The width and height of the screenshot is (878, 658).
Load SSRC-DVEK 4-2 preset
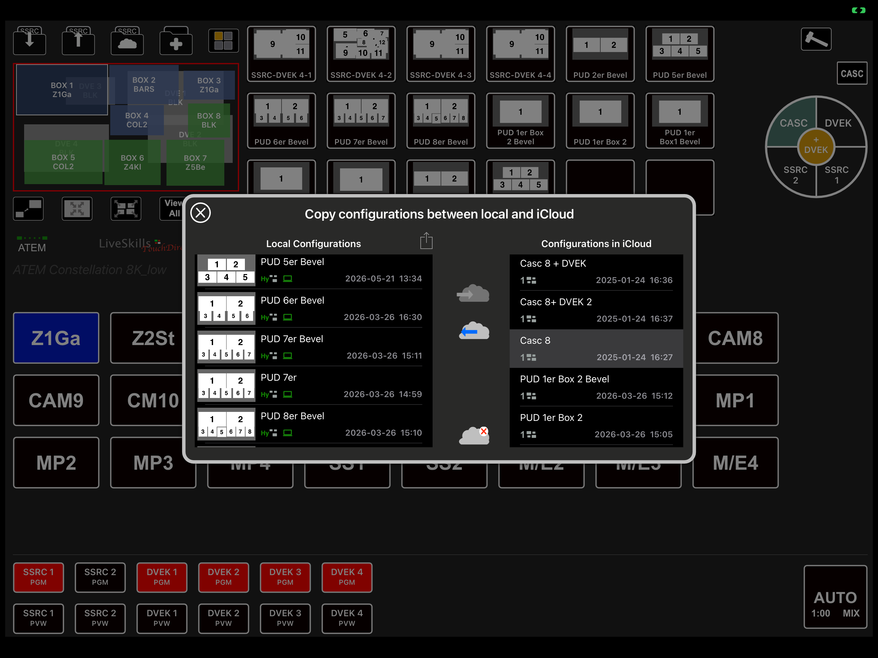click(x=361, y=54)
